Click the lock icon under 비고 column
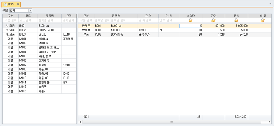Viewport: 274px width, 126px height. (x=263, y=20)
